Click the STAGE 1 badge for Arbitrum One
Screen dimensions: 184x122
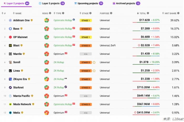tap(85, 20)
